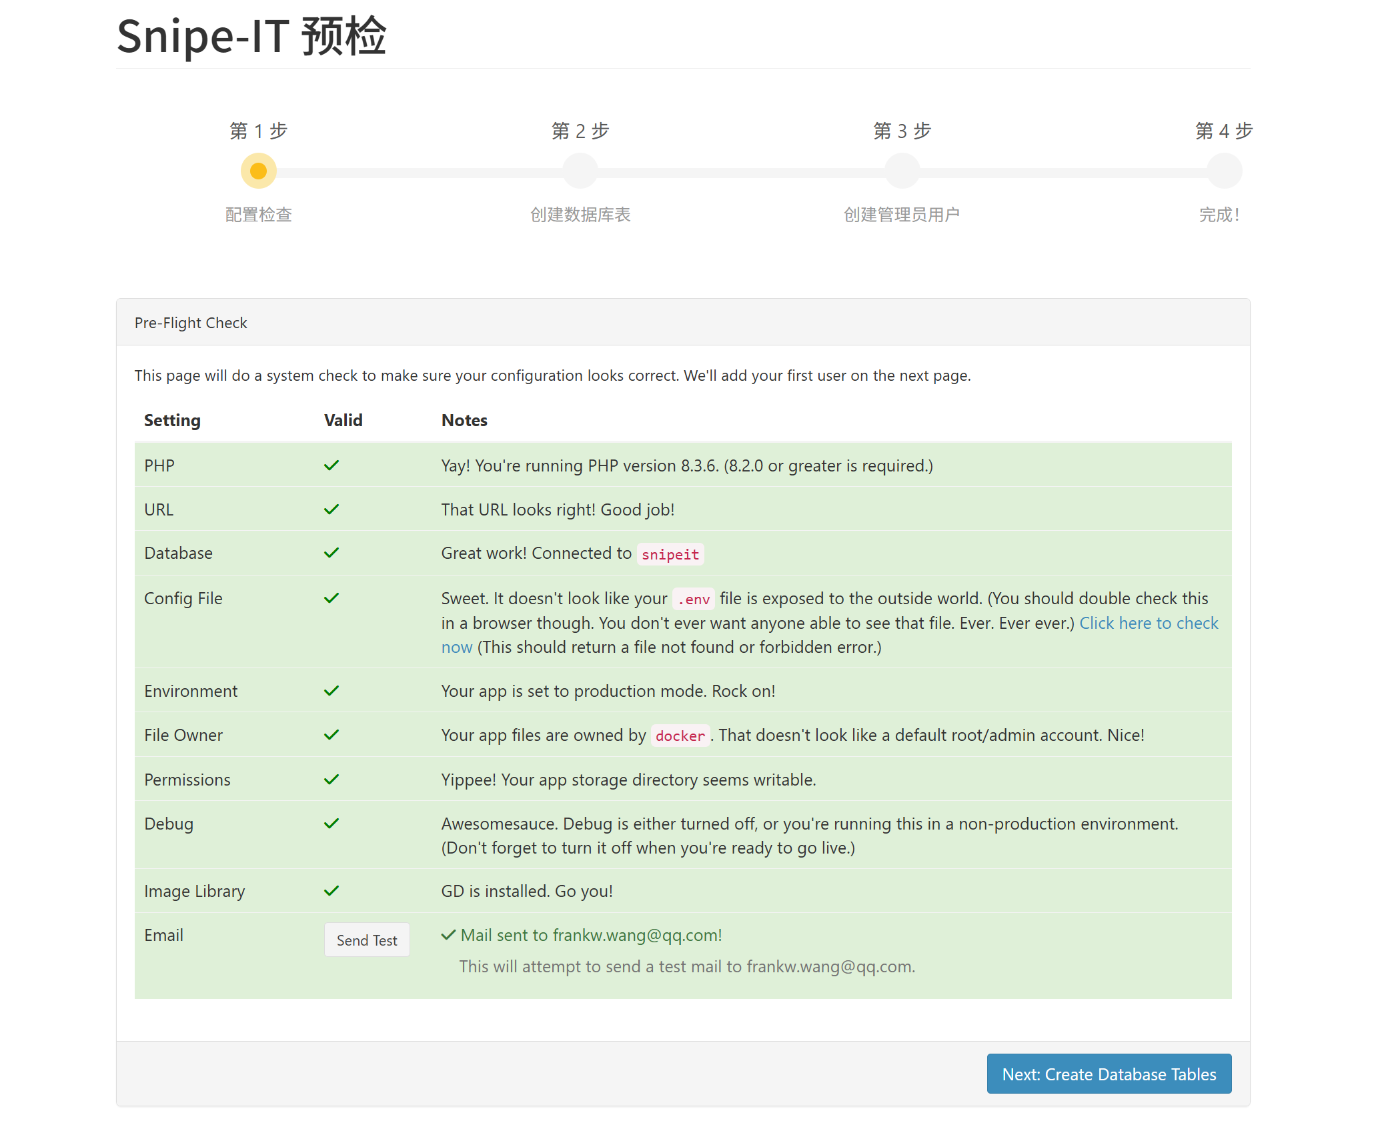The image size is (1376, 1141).
Task: Select the 第 1 步 configuration check step
Action: [258, 170]
